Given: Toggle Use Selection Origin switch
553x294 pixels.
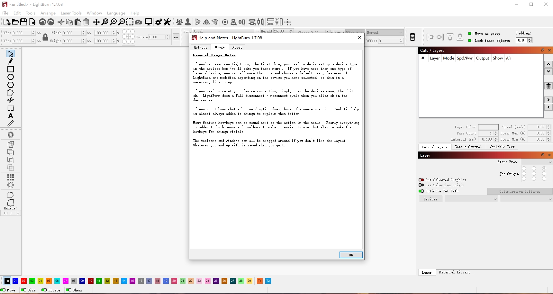Looking at the screenshot, I should pyautogui.click(x=421, y=185).
